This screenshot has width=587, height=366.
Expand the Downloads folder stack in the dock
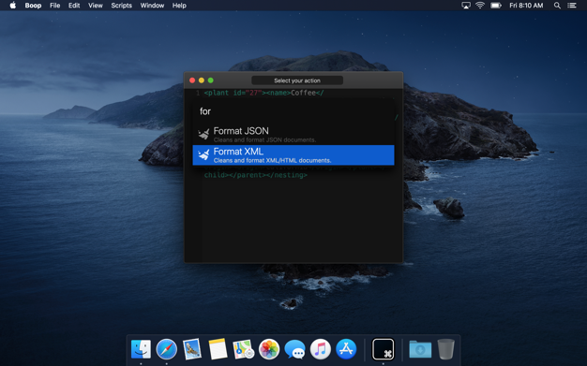[x=420, y=349]
